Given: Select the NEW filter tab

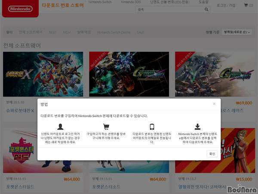Looking at the screenshot, I should click(67, 32).
